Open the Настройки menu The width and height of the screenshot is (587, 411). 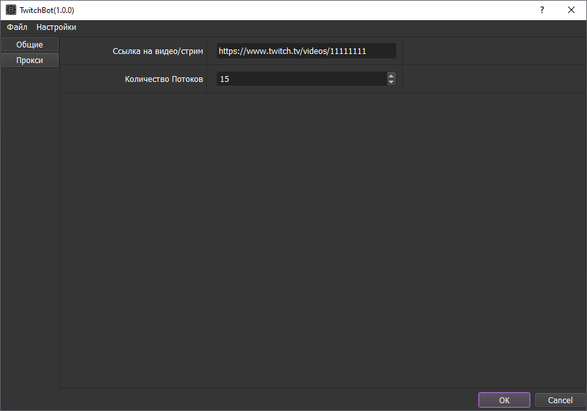coord(56,27)
